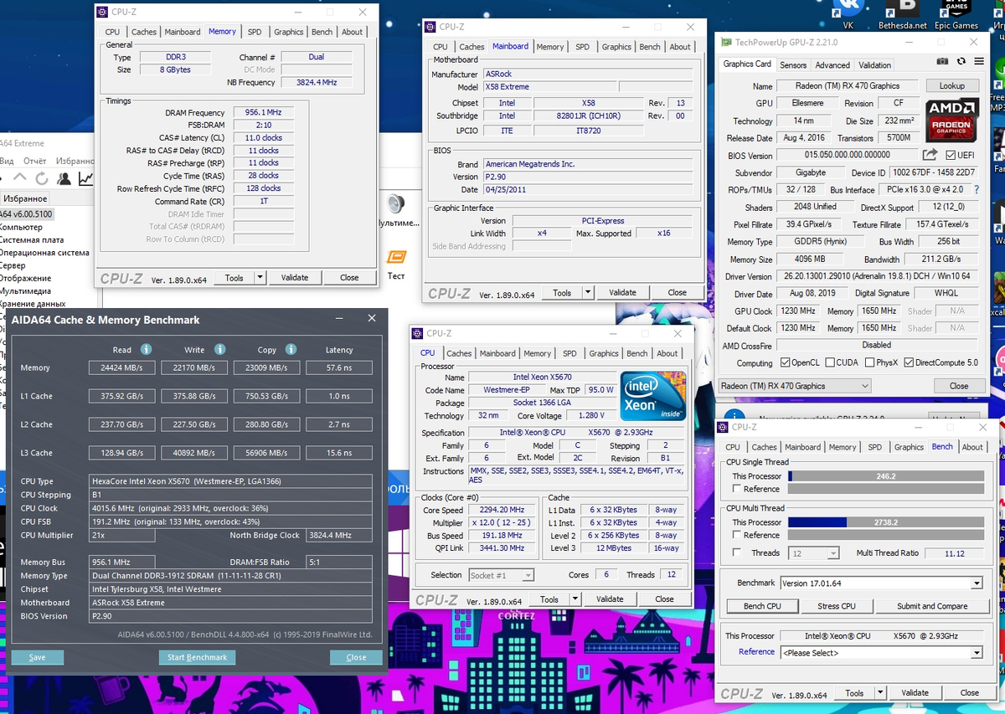
Task: Open the Radeon RX 470 GPU selector dropdown
Action: click(x=795, y=386)
